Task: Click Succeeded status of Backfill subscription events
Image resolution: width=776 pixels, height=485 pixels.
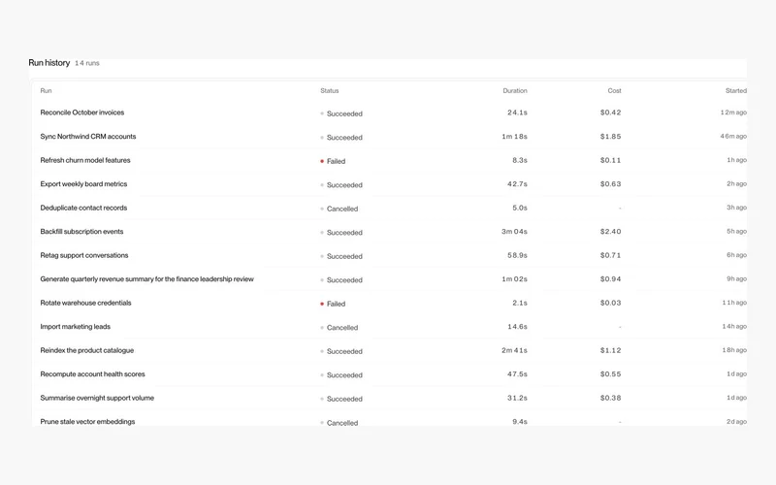Action: [x=341, y=232]
